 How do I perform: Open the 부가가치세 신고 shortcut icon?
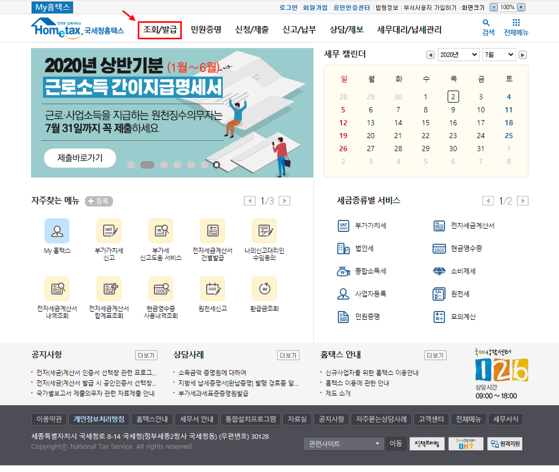point(109,230)
